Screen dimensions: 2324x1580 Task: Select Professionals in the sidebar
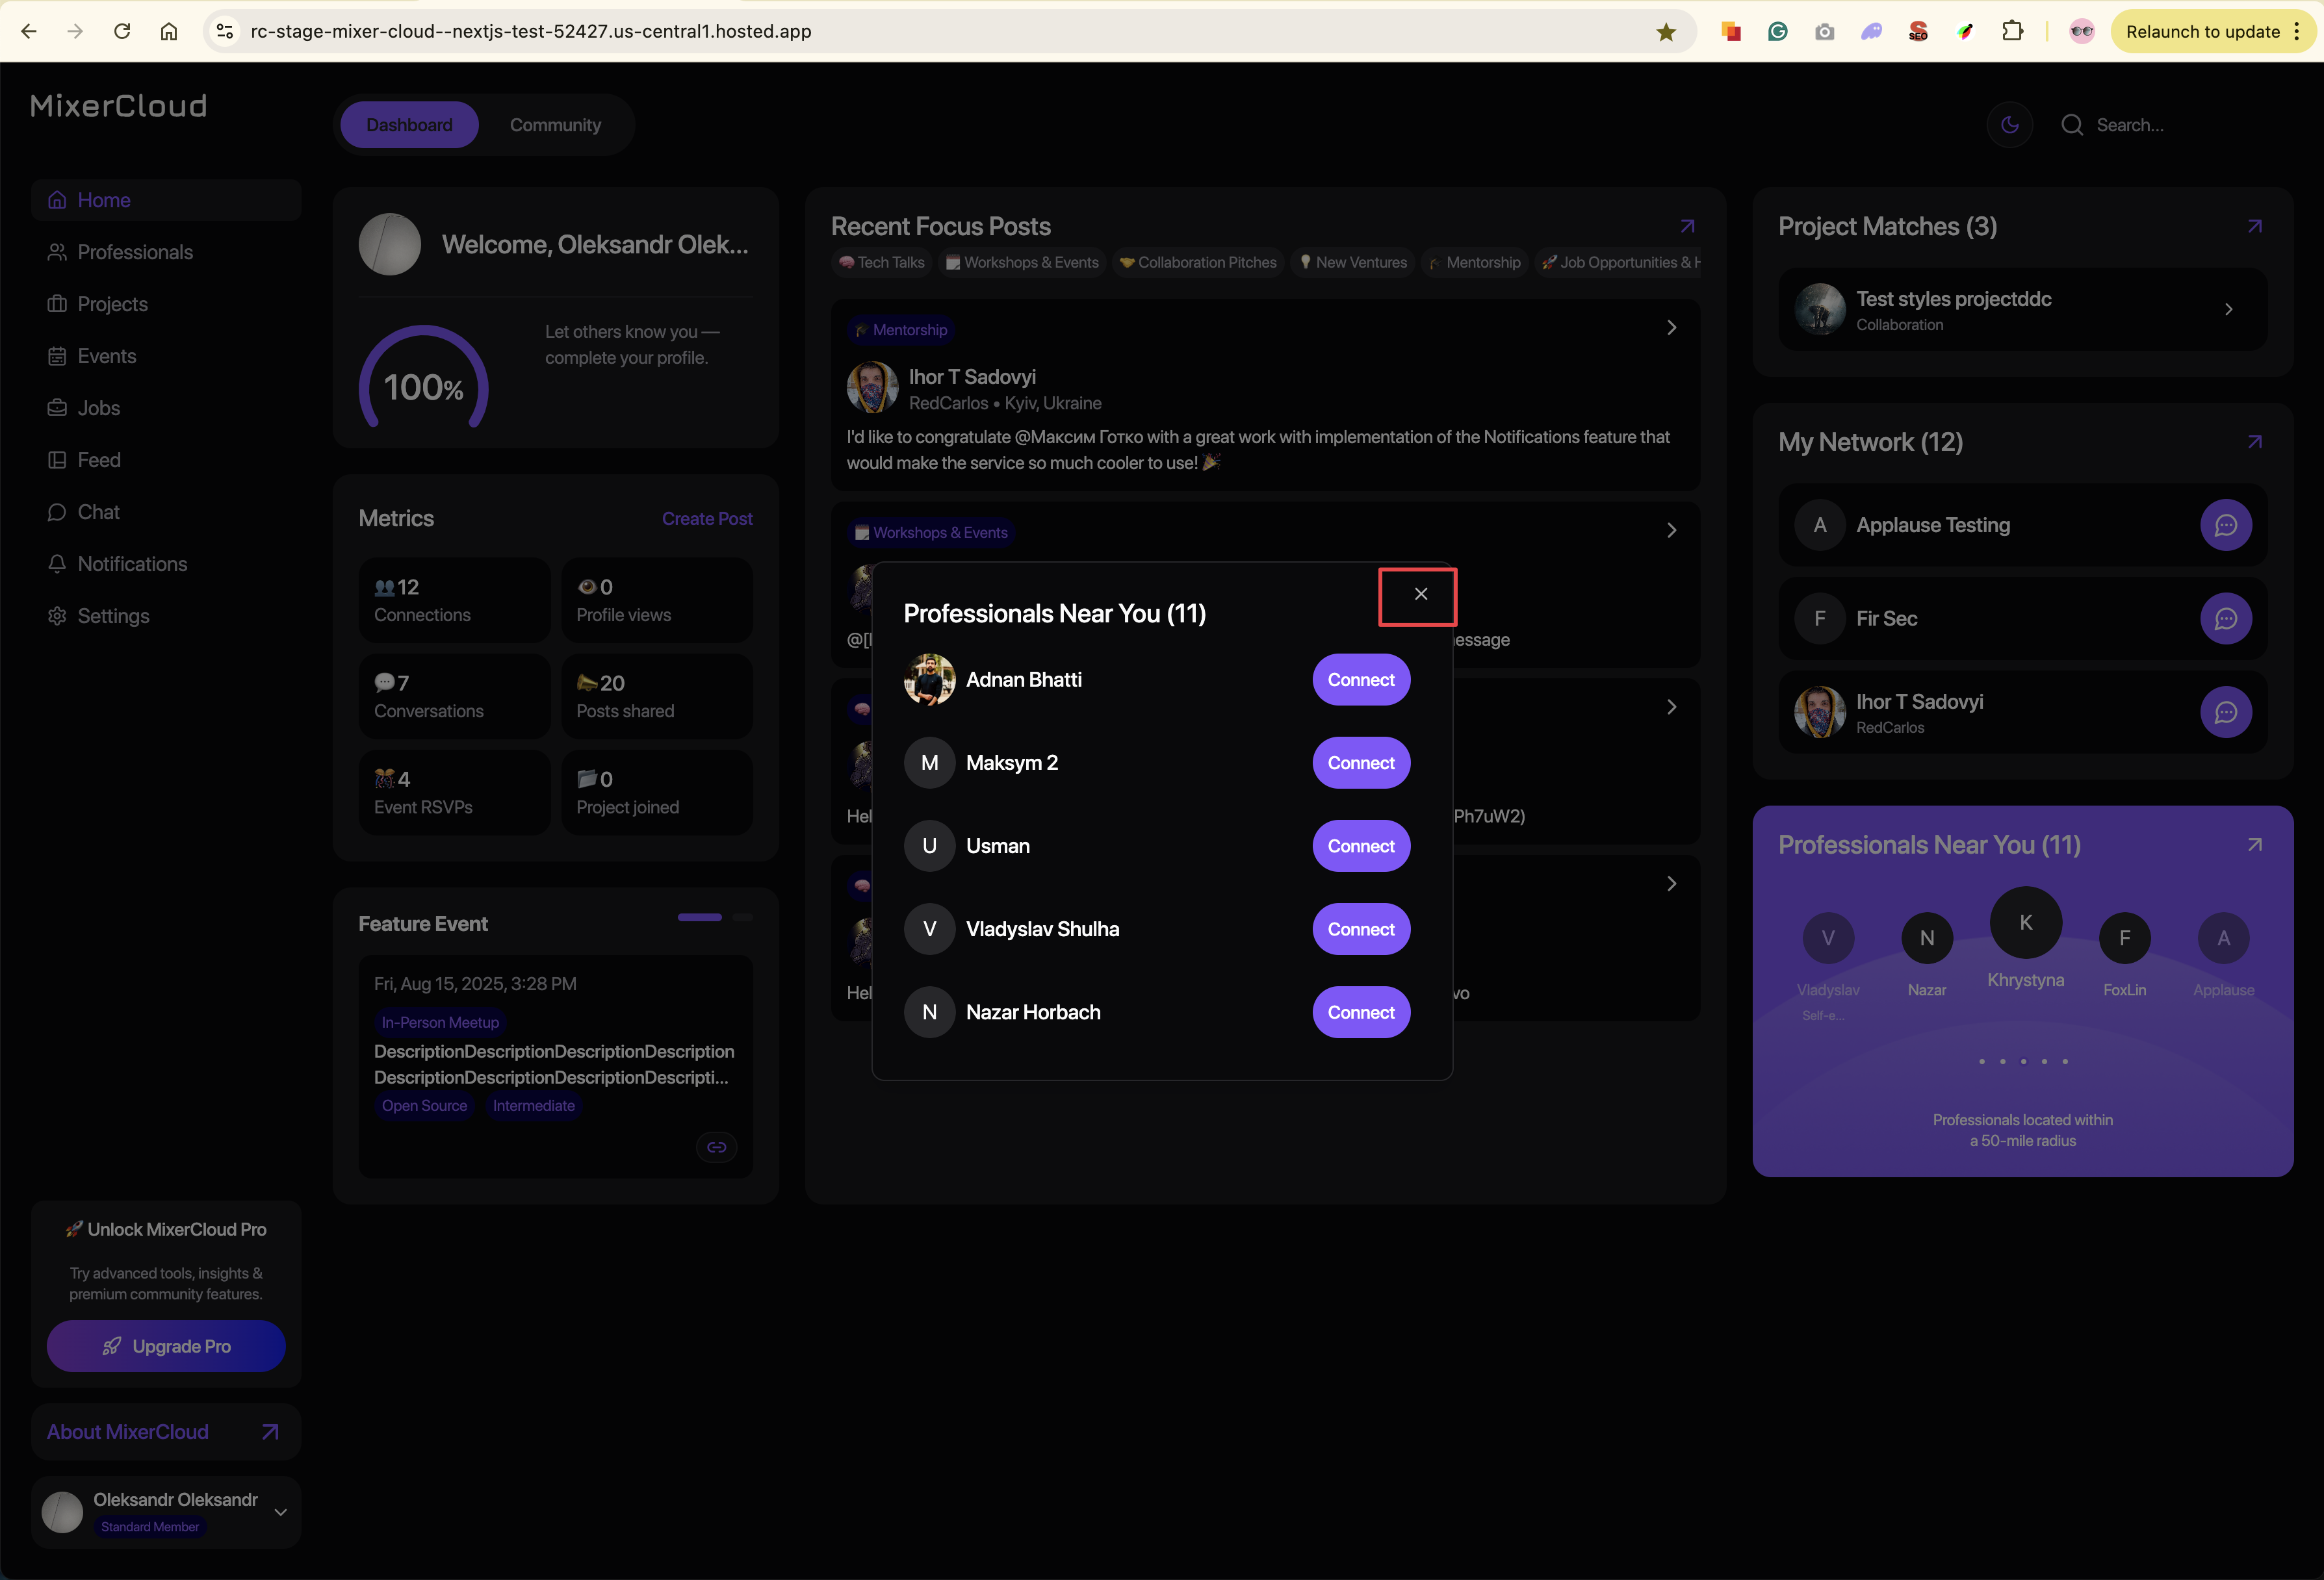coord(135,252)
